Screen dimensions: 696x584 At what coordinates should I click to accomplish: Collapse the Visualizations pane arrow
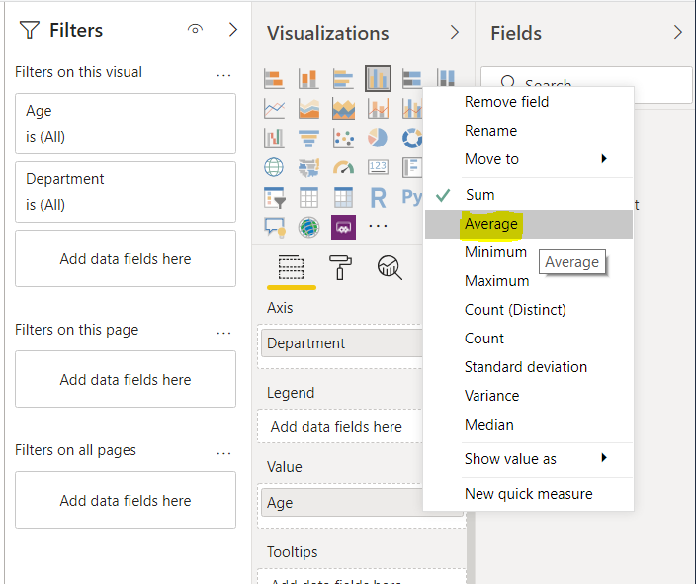click(x=455, y=33)
